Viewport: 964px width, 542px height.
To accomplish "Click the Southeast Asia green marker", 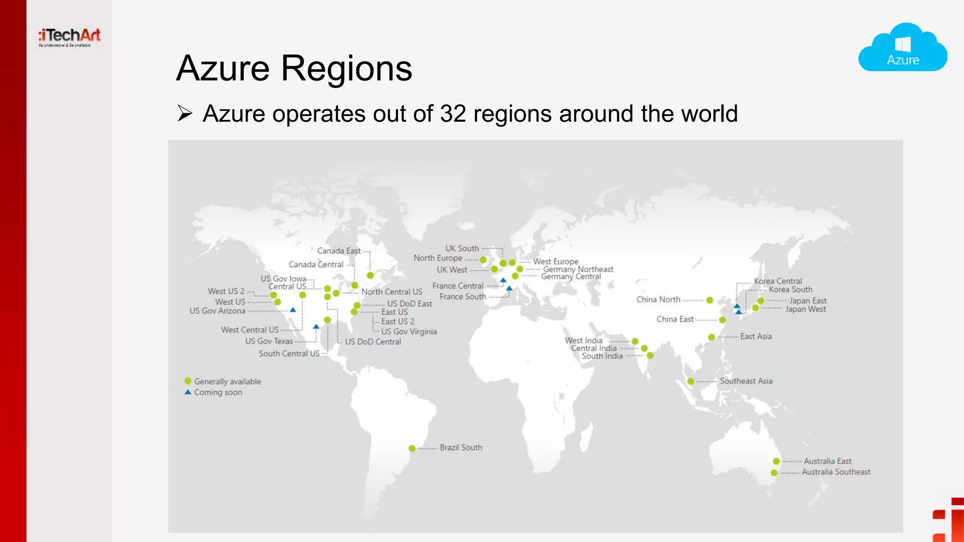I will 691,381.
